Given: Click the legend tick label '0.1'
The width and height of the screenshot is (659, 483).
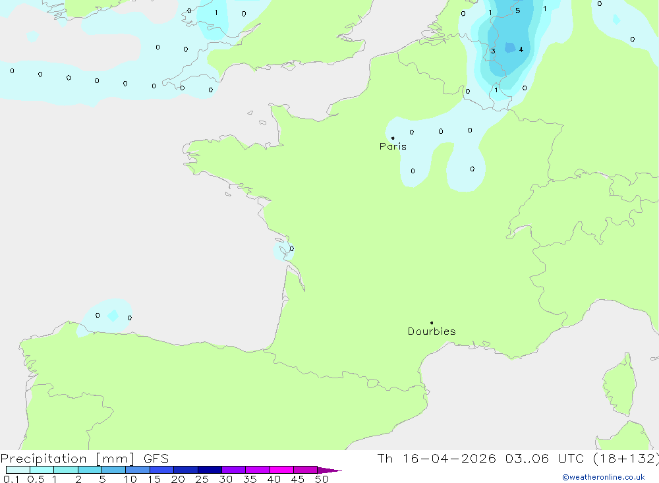Looking at the screenshot, I should coord(11,479).
